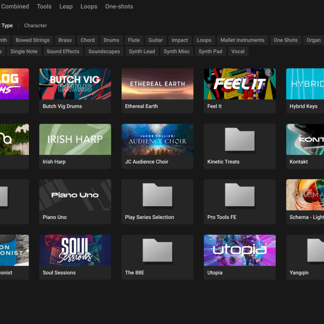324x324 pixels.
Task: Filter by Bowed Strings tag
Action: [33, 40]
